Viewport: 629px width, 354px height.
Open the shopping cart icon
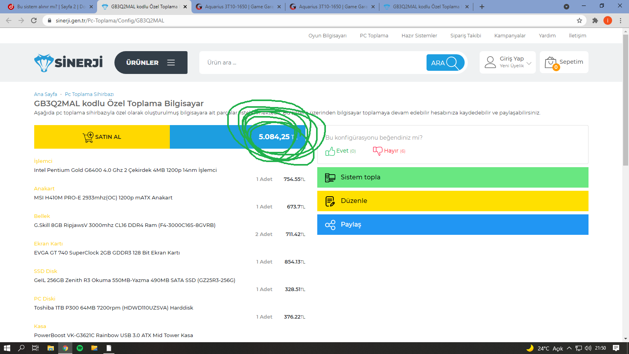coord(552,63)
